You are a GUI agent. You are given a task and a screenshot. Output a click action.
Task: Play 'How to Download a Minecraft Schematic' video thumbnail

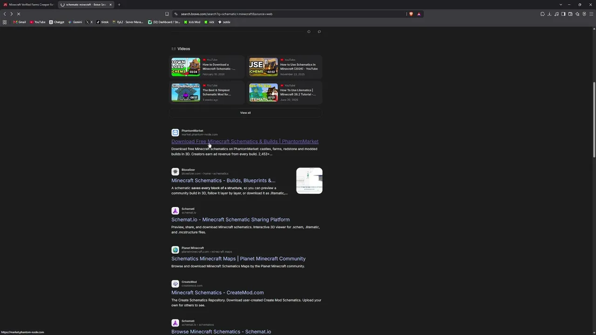click(186, 67)
